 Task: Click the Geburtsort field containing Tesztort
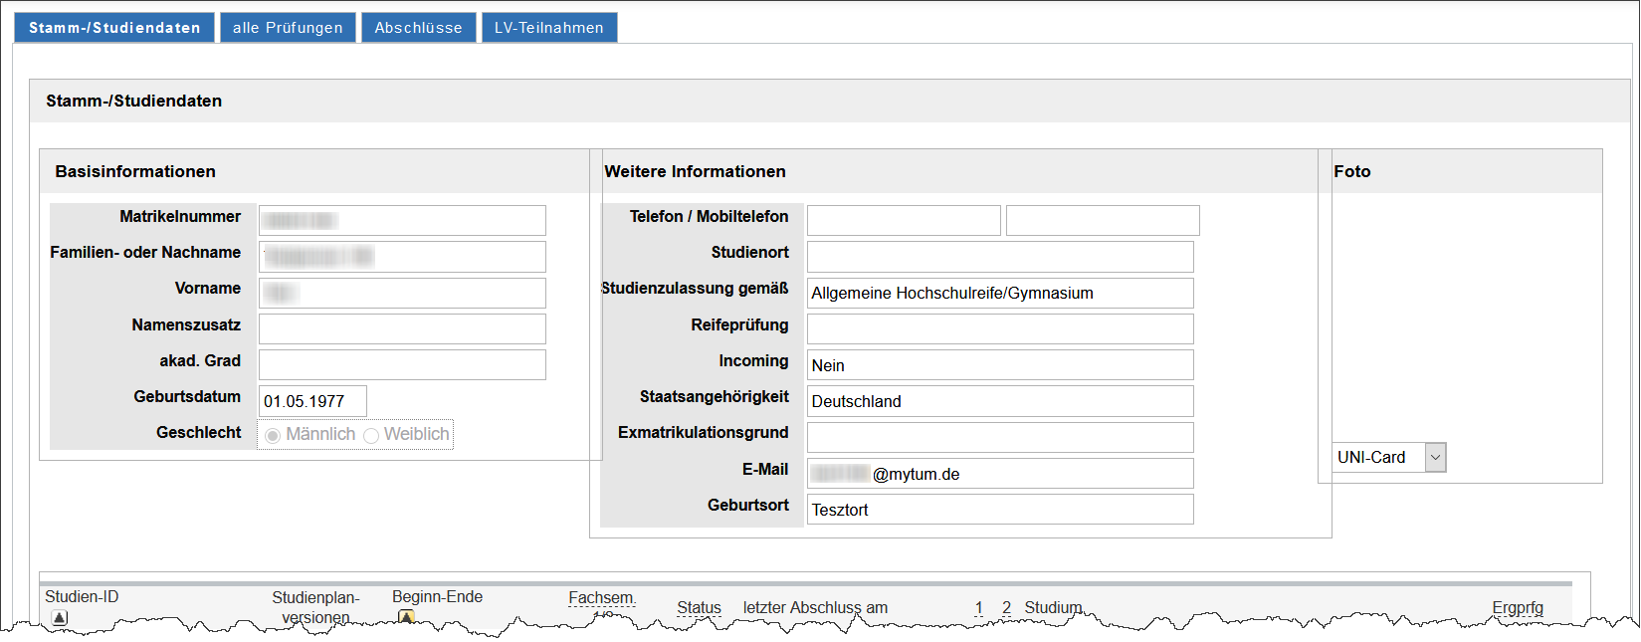(x=999, y=510)
